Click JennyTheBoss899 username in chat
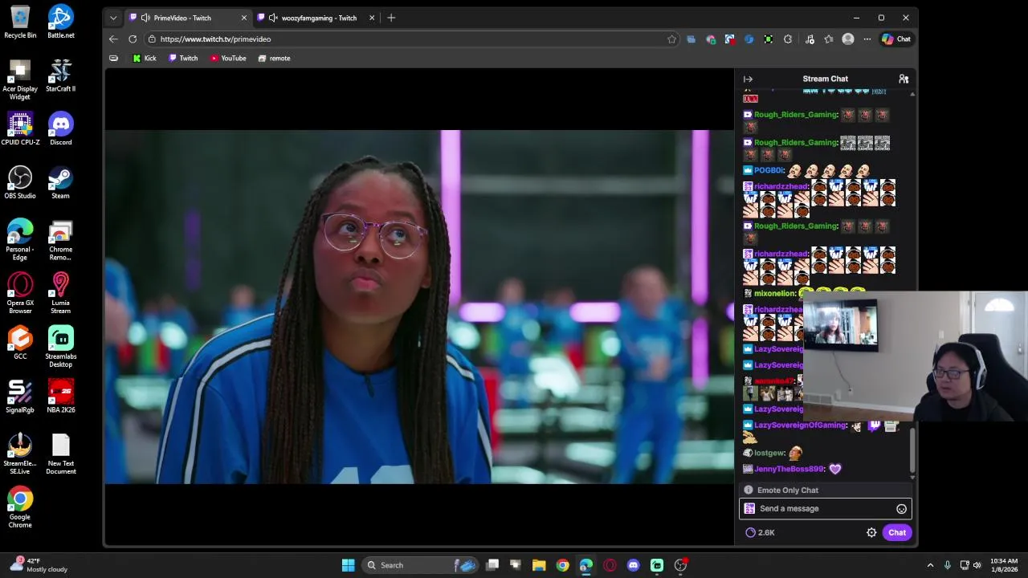 click(789, 469)
